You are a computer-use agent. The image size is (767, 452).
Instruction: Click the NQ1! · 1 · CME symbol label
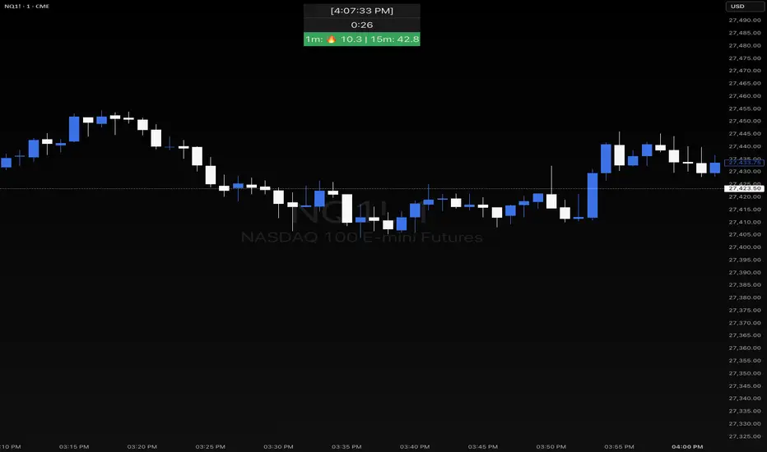pyautogui.click(x=27, y=7)
